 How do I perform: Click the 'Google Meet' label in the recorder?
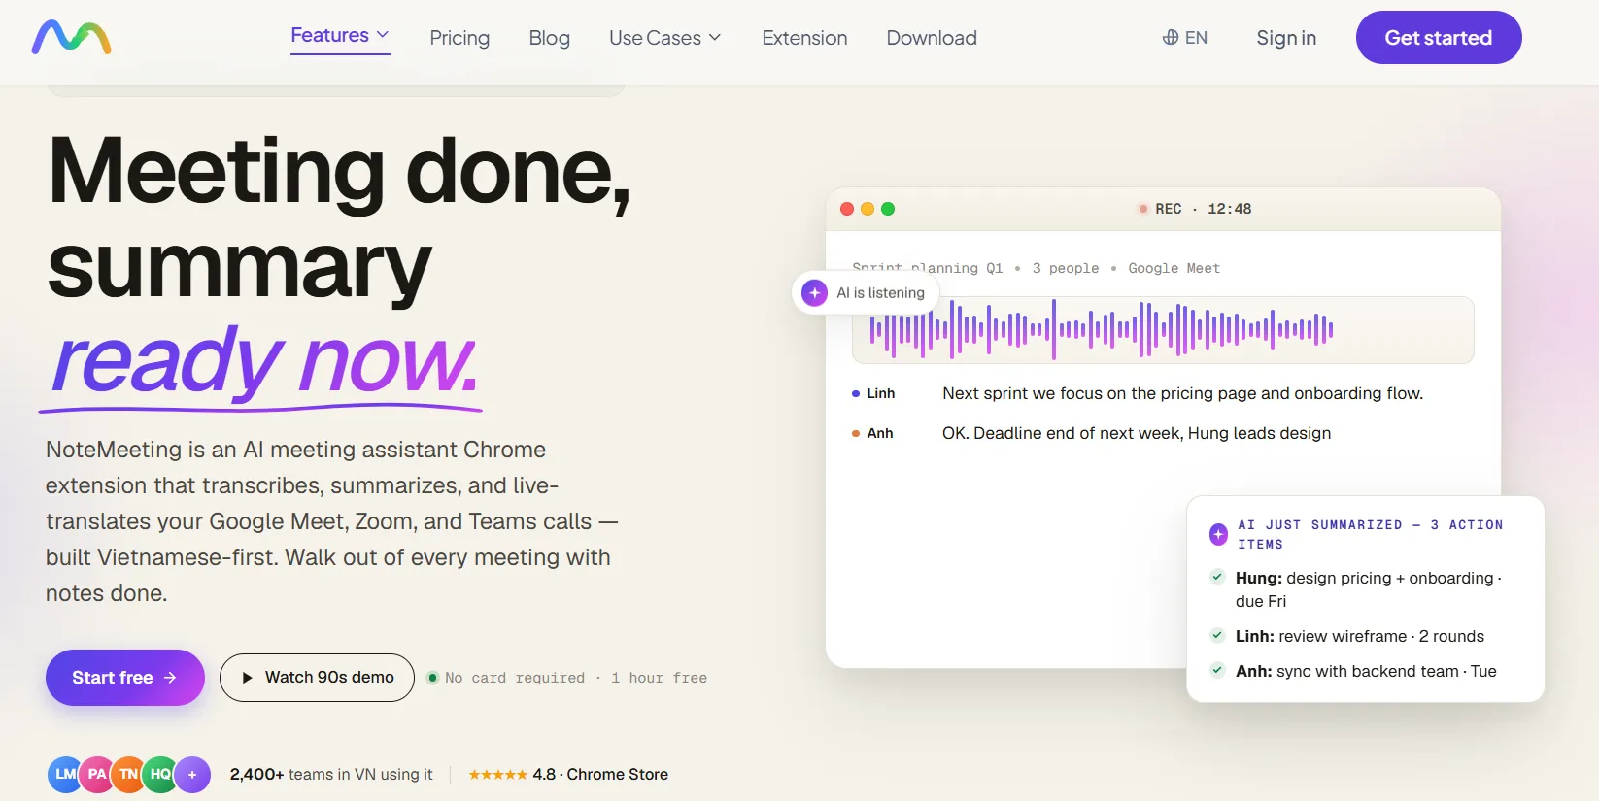pyautogui.click(x=1174, y=268)
